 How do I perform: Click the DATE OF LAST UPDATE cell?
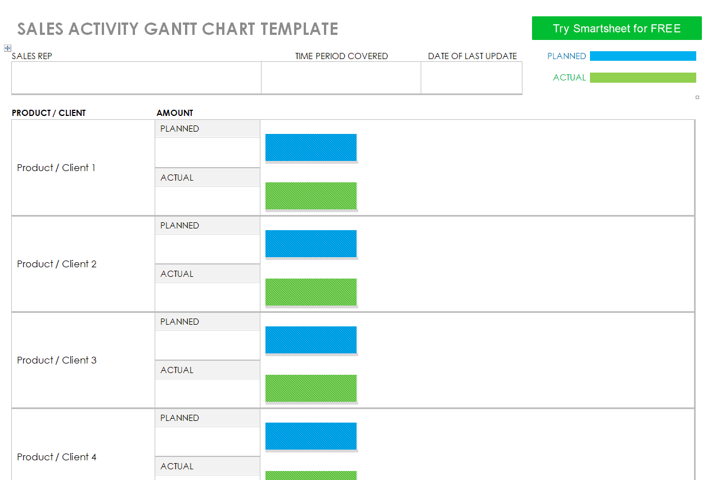click(471, 78)
